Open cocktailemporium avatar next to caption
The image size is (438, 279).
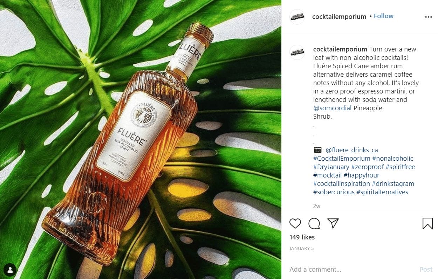(297, 52)
